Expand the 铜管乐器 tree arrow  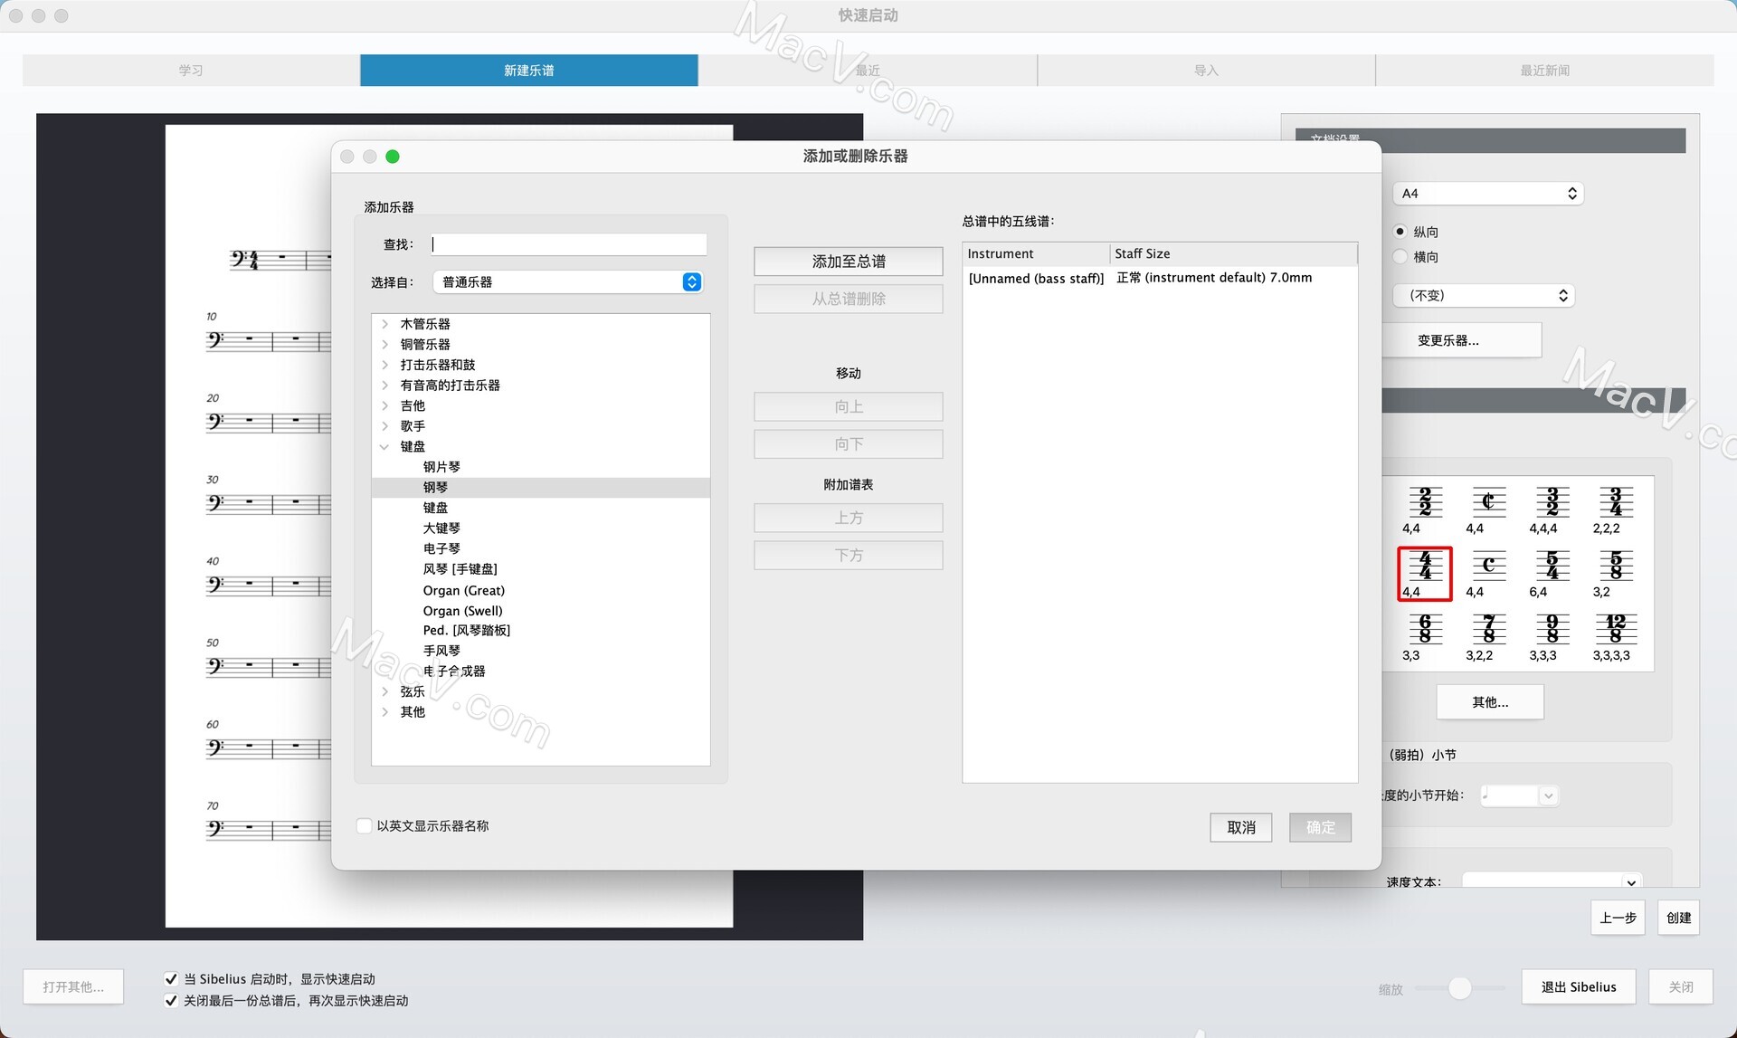tap(385, 345)
